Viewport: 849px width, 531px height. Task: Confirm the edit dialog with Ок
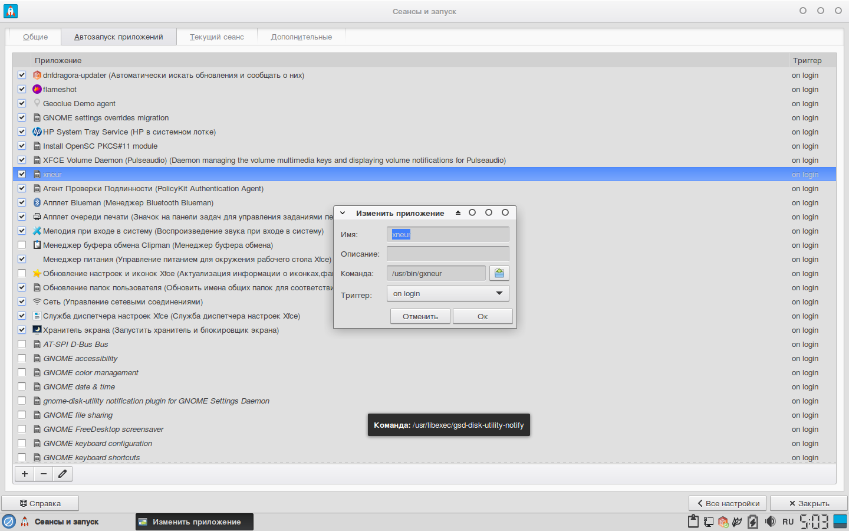(482, 316)
